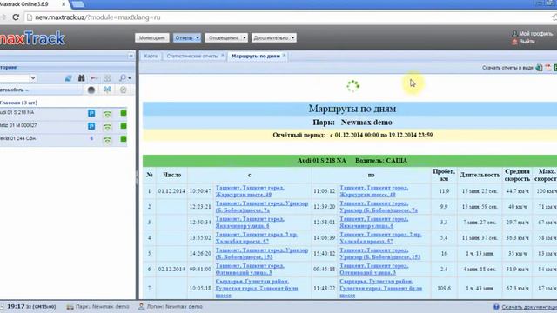Click the binoculars search icon in left panel

[81, 78]
